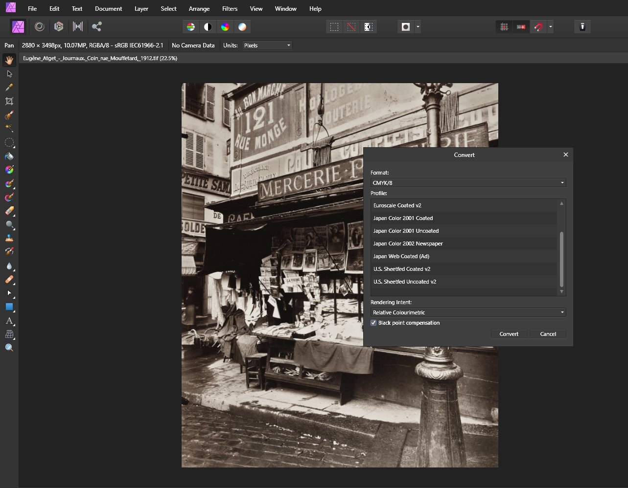
Task: Switch to Export Persona
Action: click(96, 26)
